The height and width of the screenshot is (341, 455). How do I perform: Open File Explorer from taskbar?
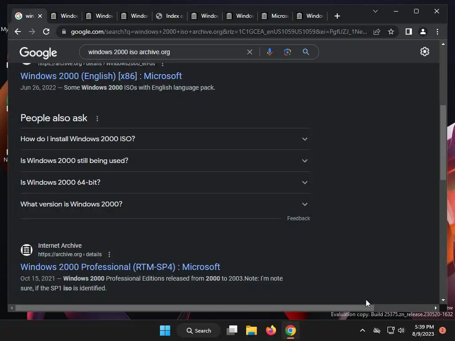pyautogui.click(x=251, y=330)
